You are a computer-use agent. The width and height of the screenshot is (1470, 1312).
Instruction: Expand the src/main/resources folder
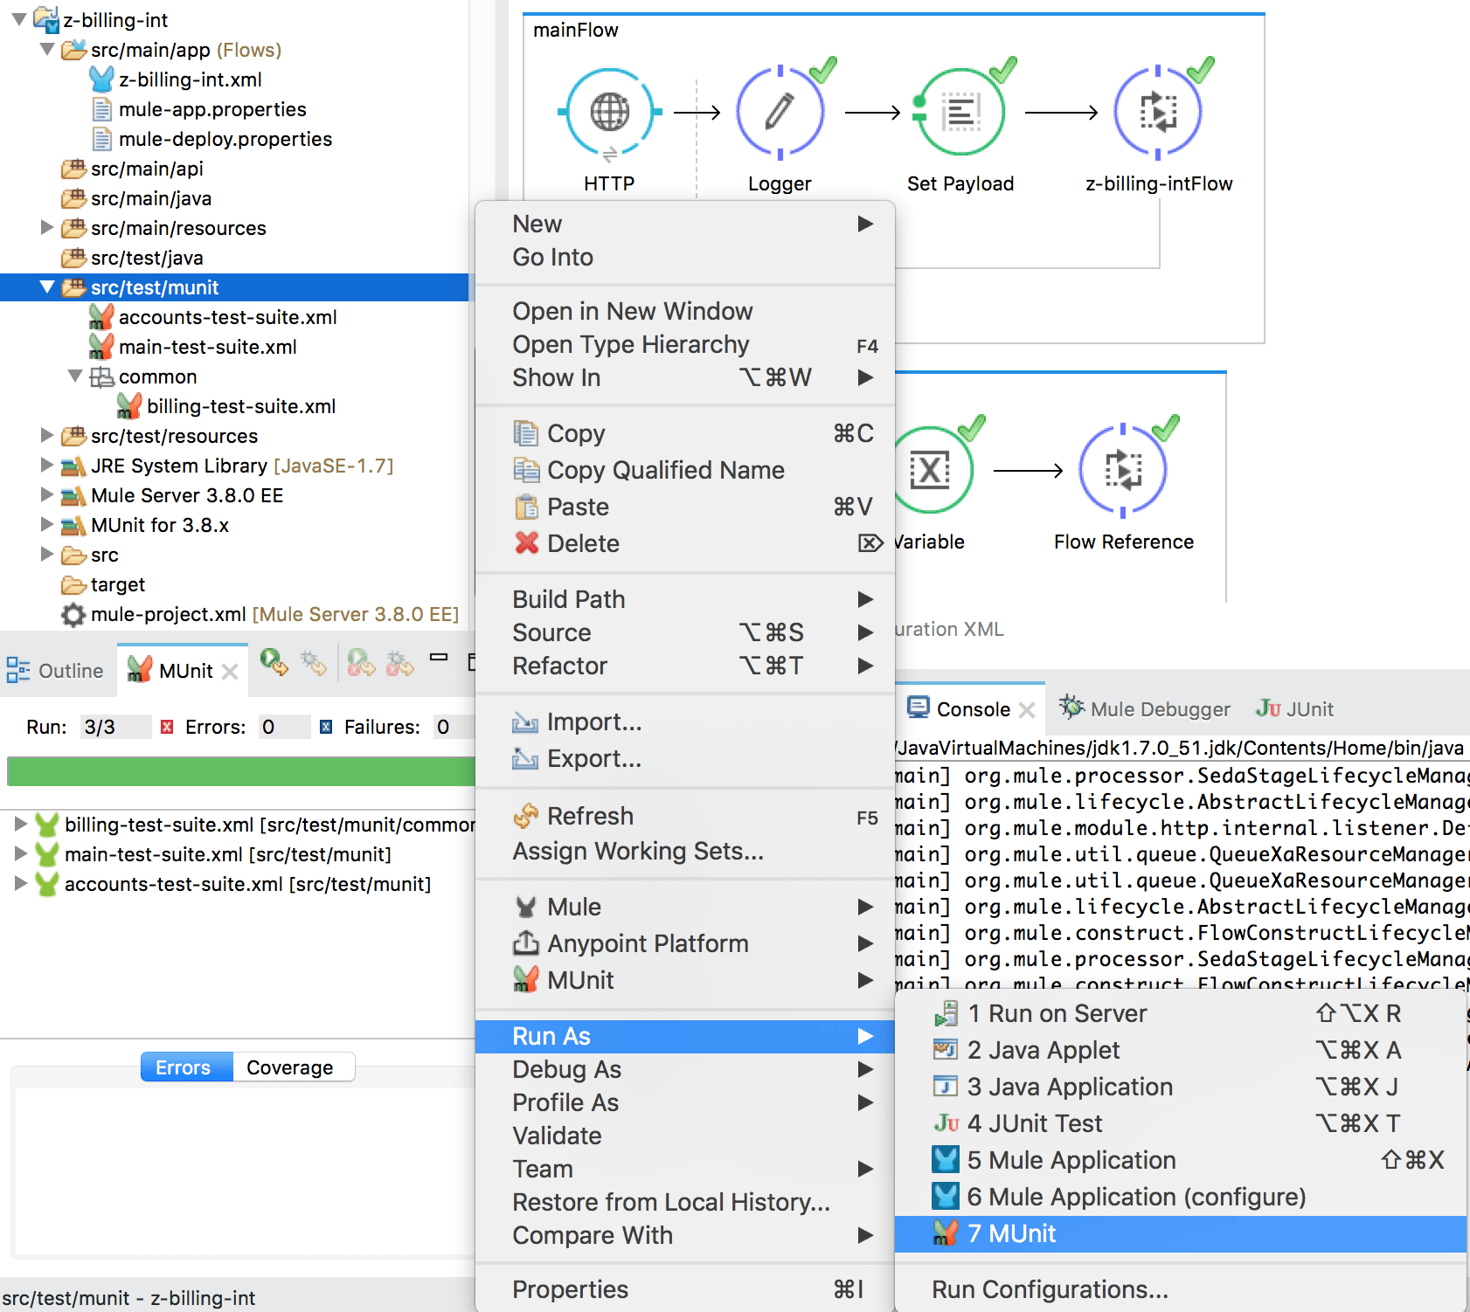click(x=45, y=228)
